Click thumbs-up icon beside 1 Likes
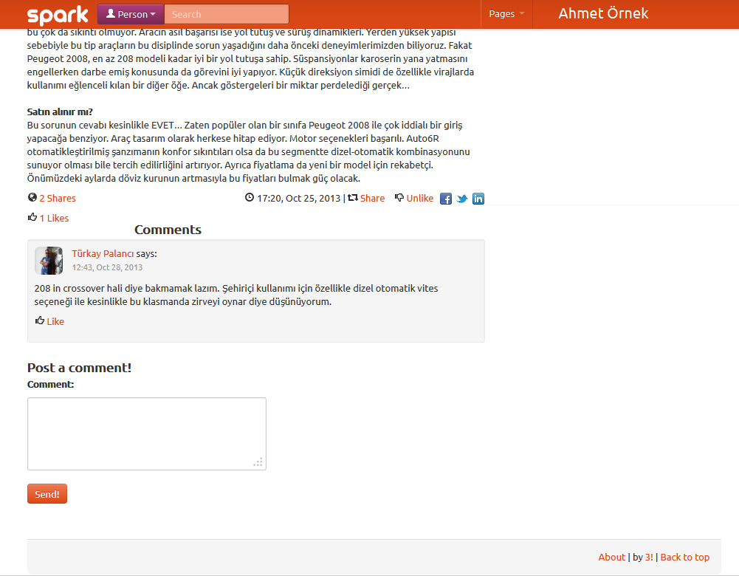 click(x=32, y=217)
